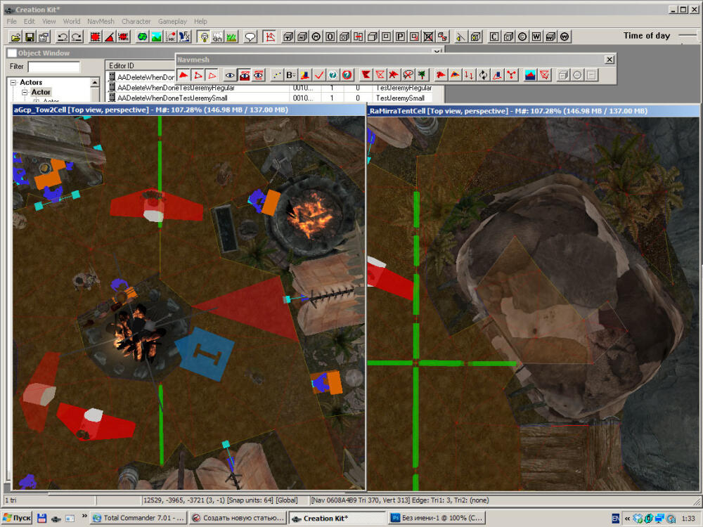Toggle the red snap-to-grid icon
703x527 pixels.
95,37
